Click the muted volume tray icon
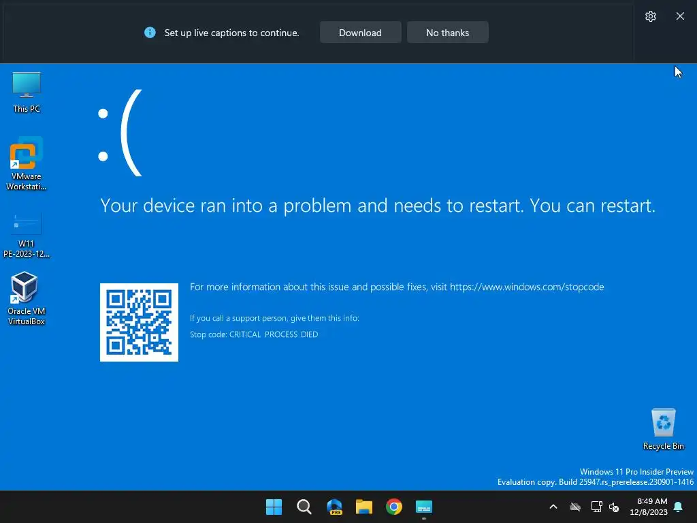 pos(614,507)
